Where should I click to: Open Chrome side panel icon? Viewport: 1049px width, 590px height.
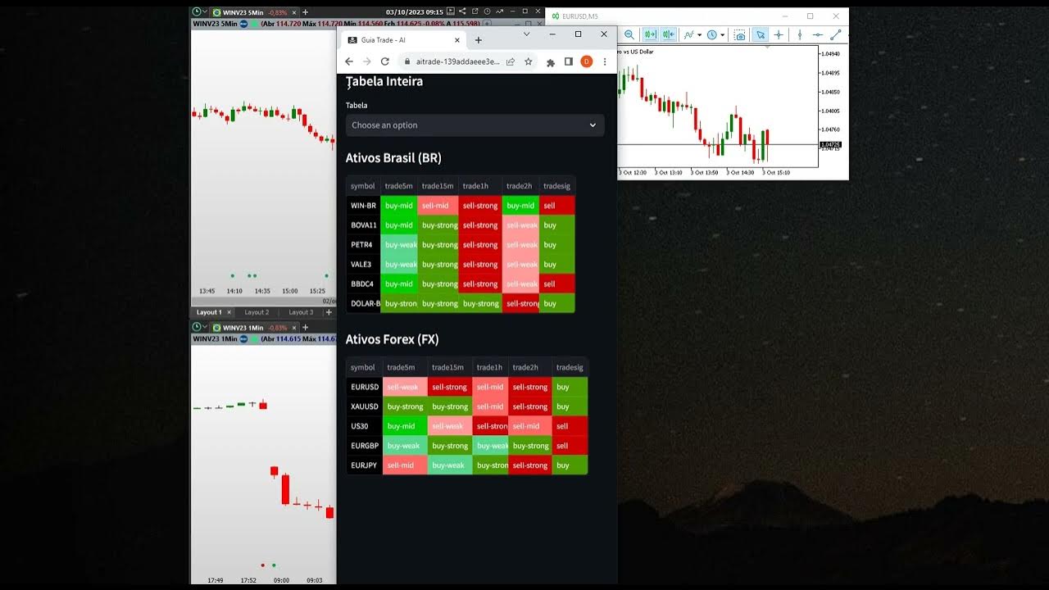pyautogui.click(x=569, y=61)
